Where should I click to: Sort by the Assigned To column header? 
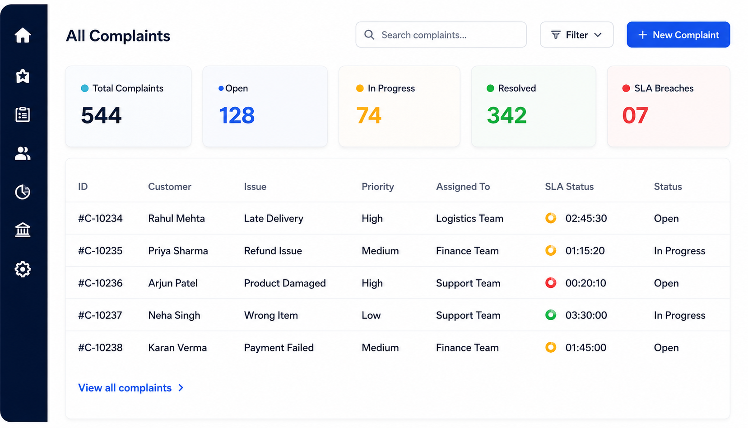tap(463, 187)
